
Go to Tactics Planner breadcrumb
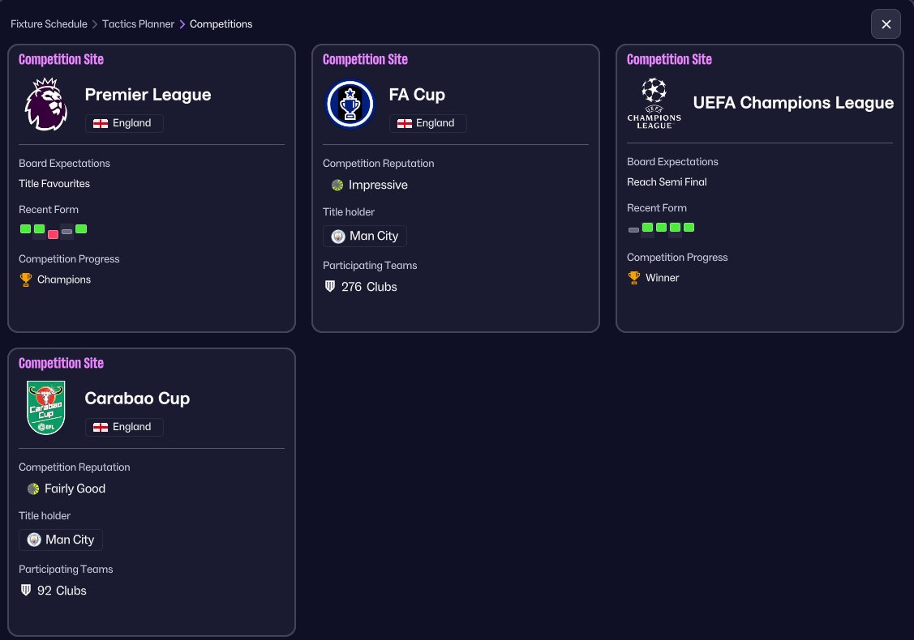click(138, 23)
